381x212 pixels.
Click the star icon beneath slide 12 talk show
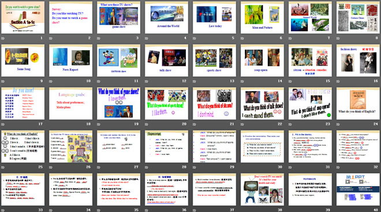(x=147, y=81)
